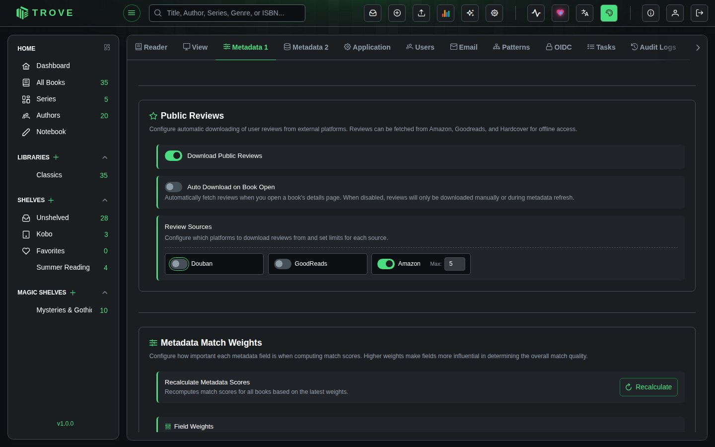Click the Recalculate button
The width and height of the screenshot is (715, 447).
pos(648,387)
